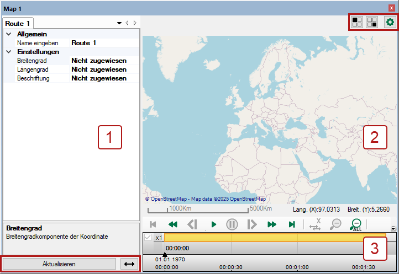Open the Längengrad 'Nicht zugewiesen' value

tap(104, 69)
